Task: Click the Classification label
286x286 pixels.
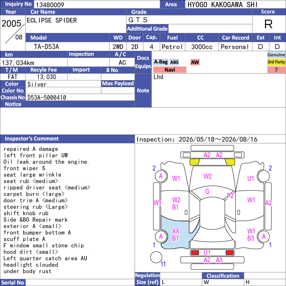Action: point(223,276)
